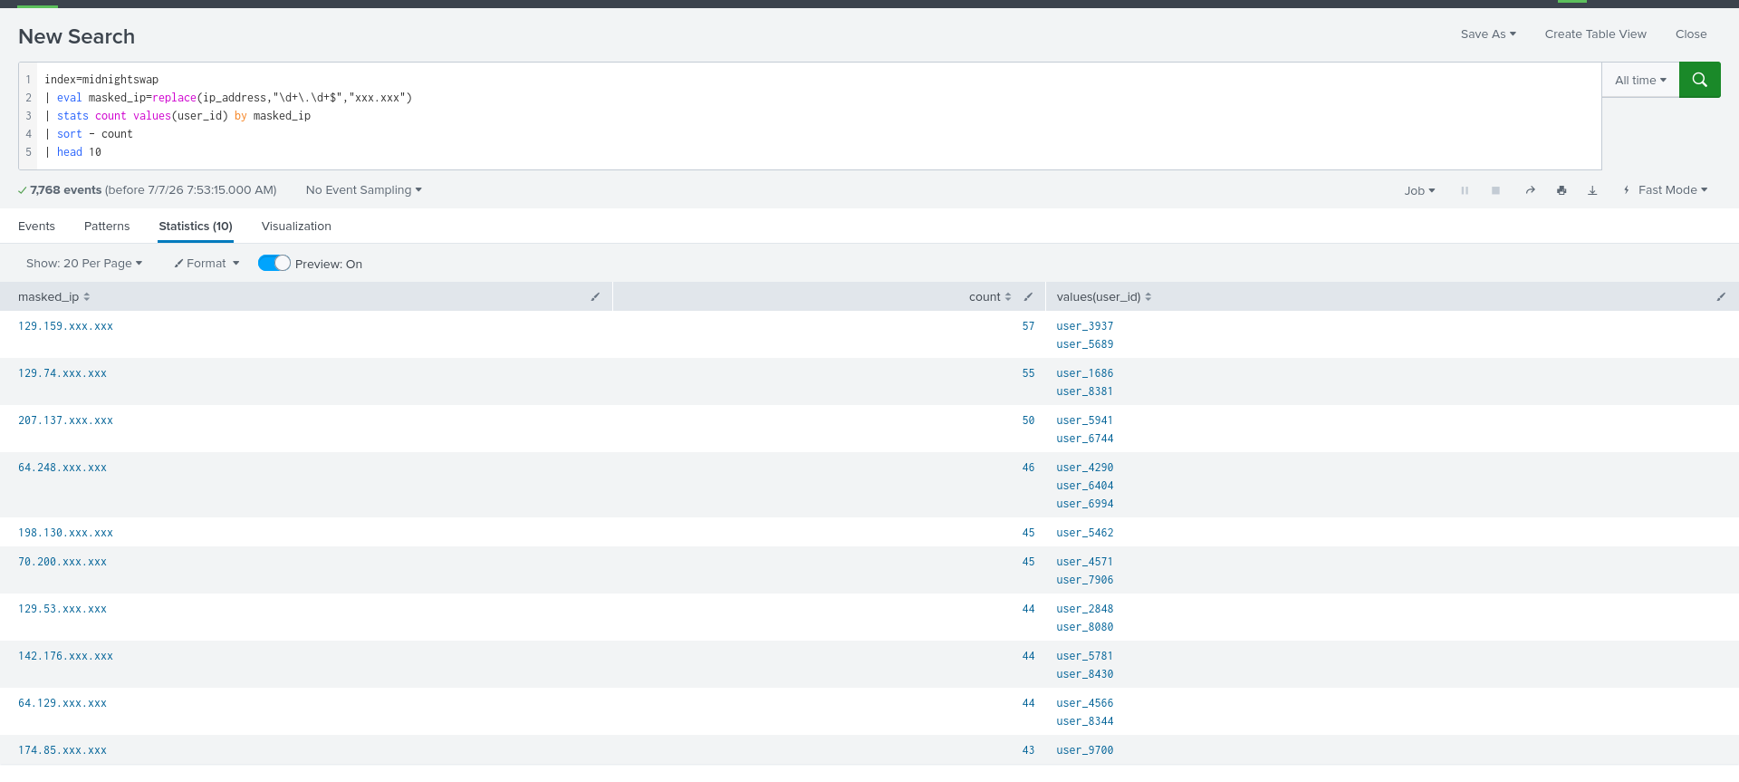Click user_6744 value
This screenshot has width=1739, height=782.
[x=1085, y=439]
